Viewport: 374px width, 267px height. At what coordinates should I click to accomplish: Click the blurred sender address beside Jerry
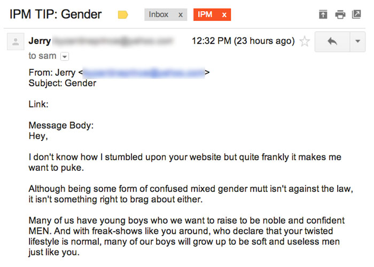(113, 41)
